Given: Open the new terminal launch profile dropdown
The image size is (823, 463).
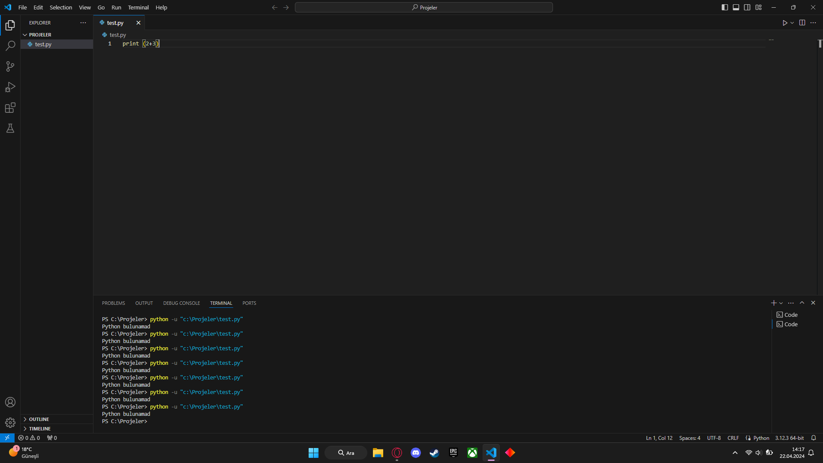Looking at the screenshot, I should 781,303.
